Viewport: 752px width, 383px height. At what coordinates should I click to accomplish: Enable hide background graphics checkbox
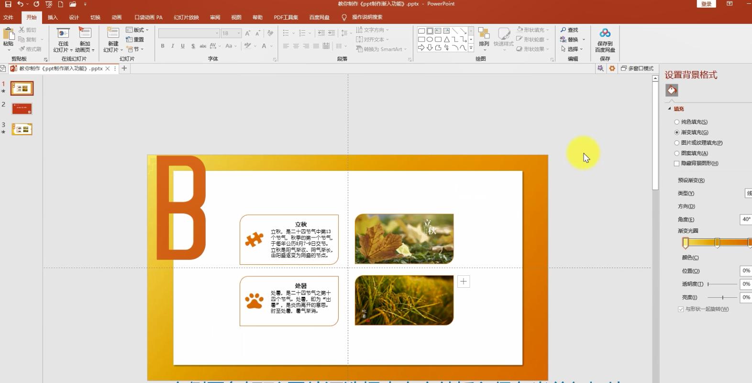(x=676, y=163)
